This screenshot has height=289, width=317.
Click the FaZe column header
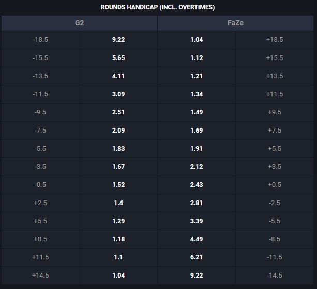coord(235,23)
